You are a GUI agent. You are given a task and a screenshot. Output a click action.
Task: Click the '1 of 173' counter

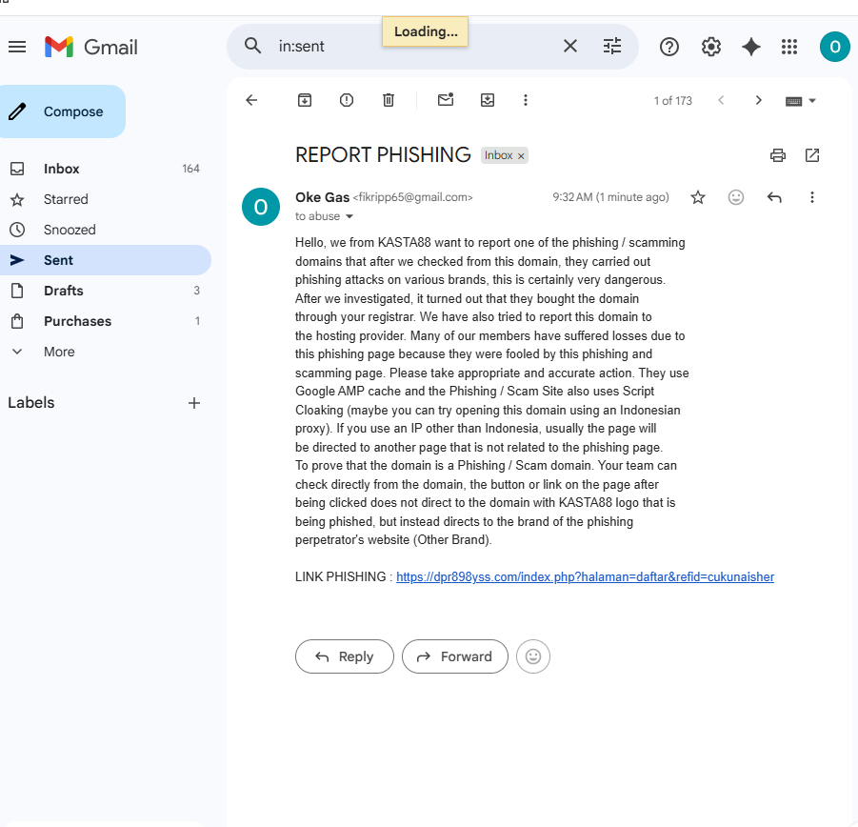[672, 101]
